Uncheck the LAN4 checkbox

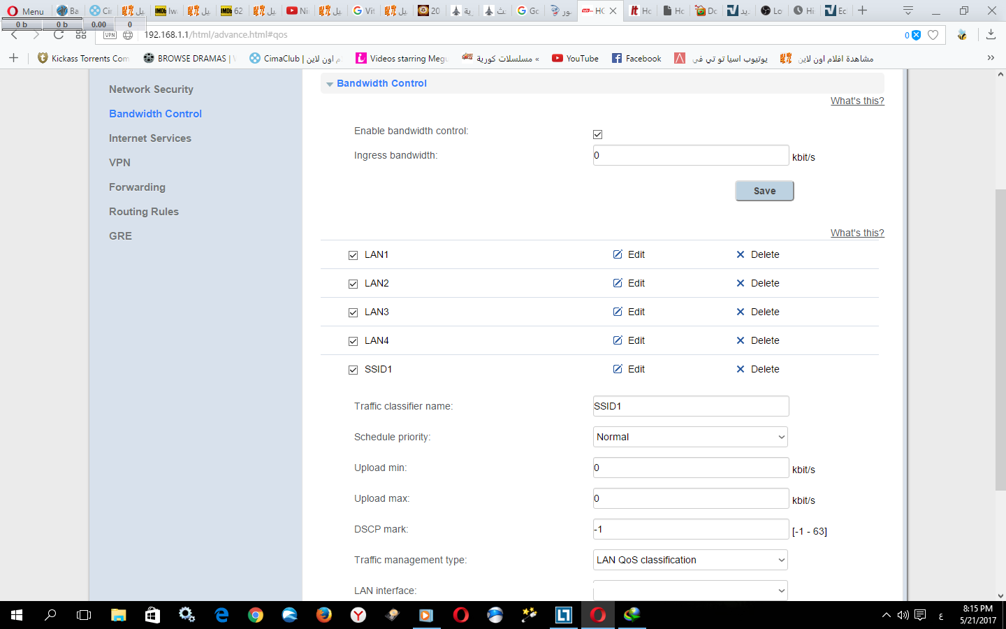pyautogui.click(x=353, y=341)
